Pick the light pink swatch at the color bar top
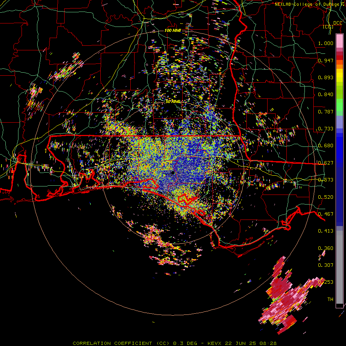Viewport: 346px width, 346px height. (339, 41)
